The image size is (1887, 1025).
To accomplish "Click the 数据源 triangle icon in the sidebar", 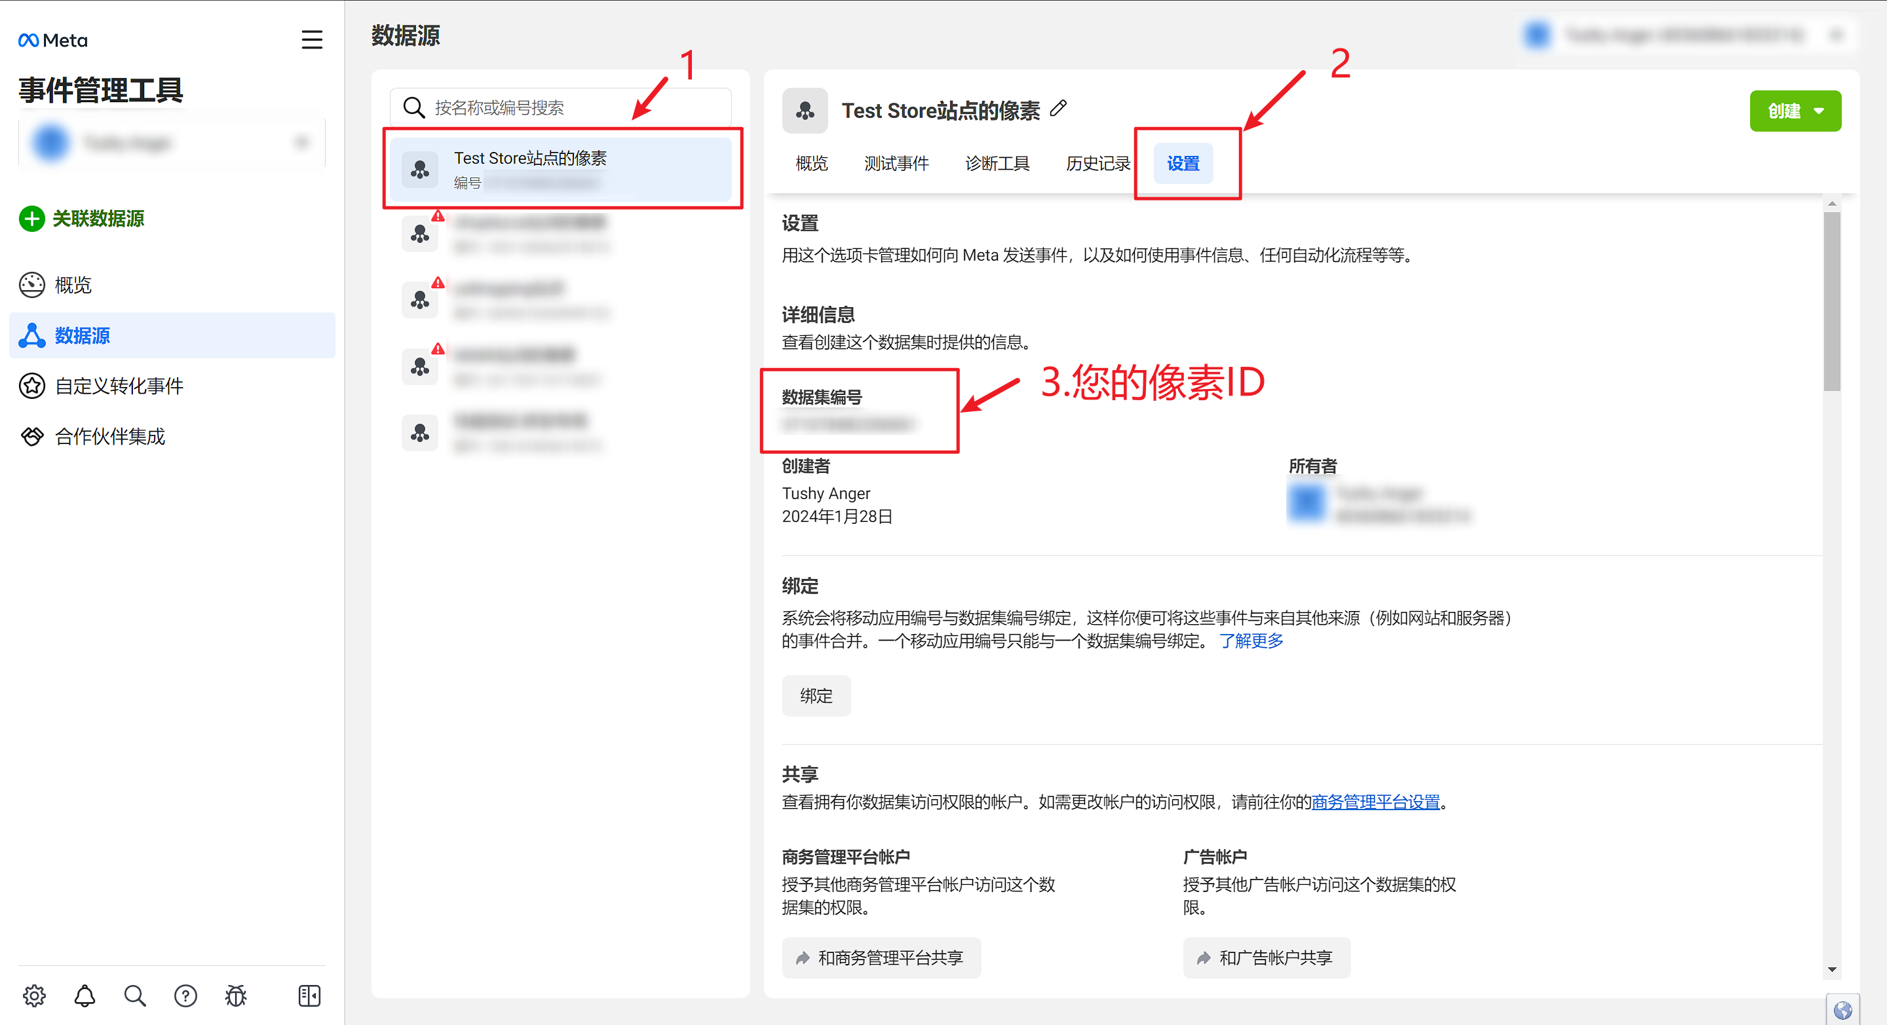I will coord(31,335).
